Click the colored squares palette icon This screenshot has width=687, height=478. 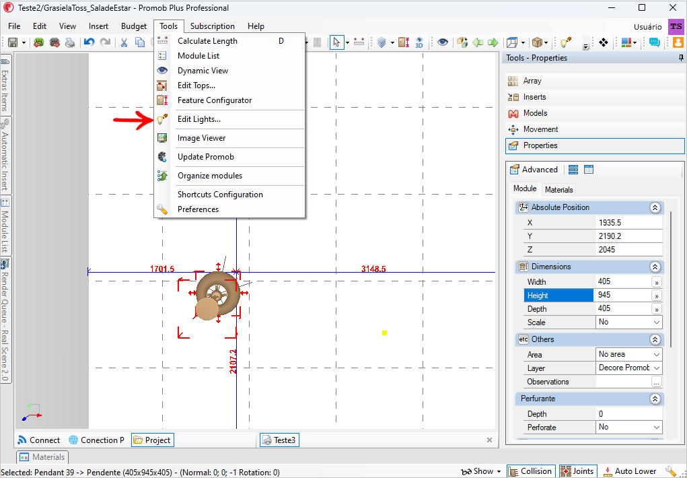[626, 42]
